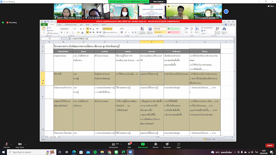Open Microsoft Edge from the taskbar
Image resolution: width=276 pixels, height=155 pixels.
click(x=74, y=152)
